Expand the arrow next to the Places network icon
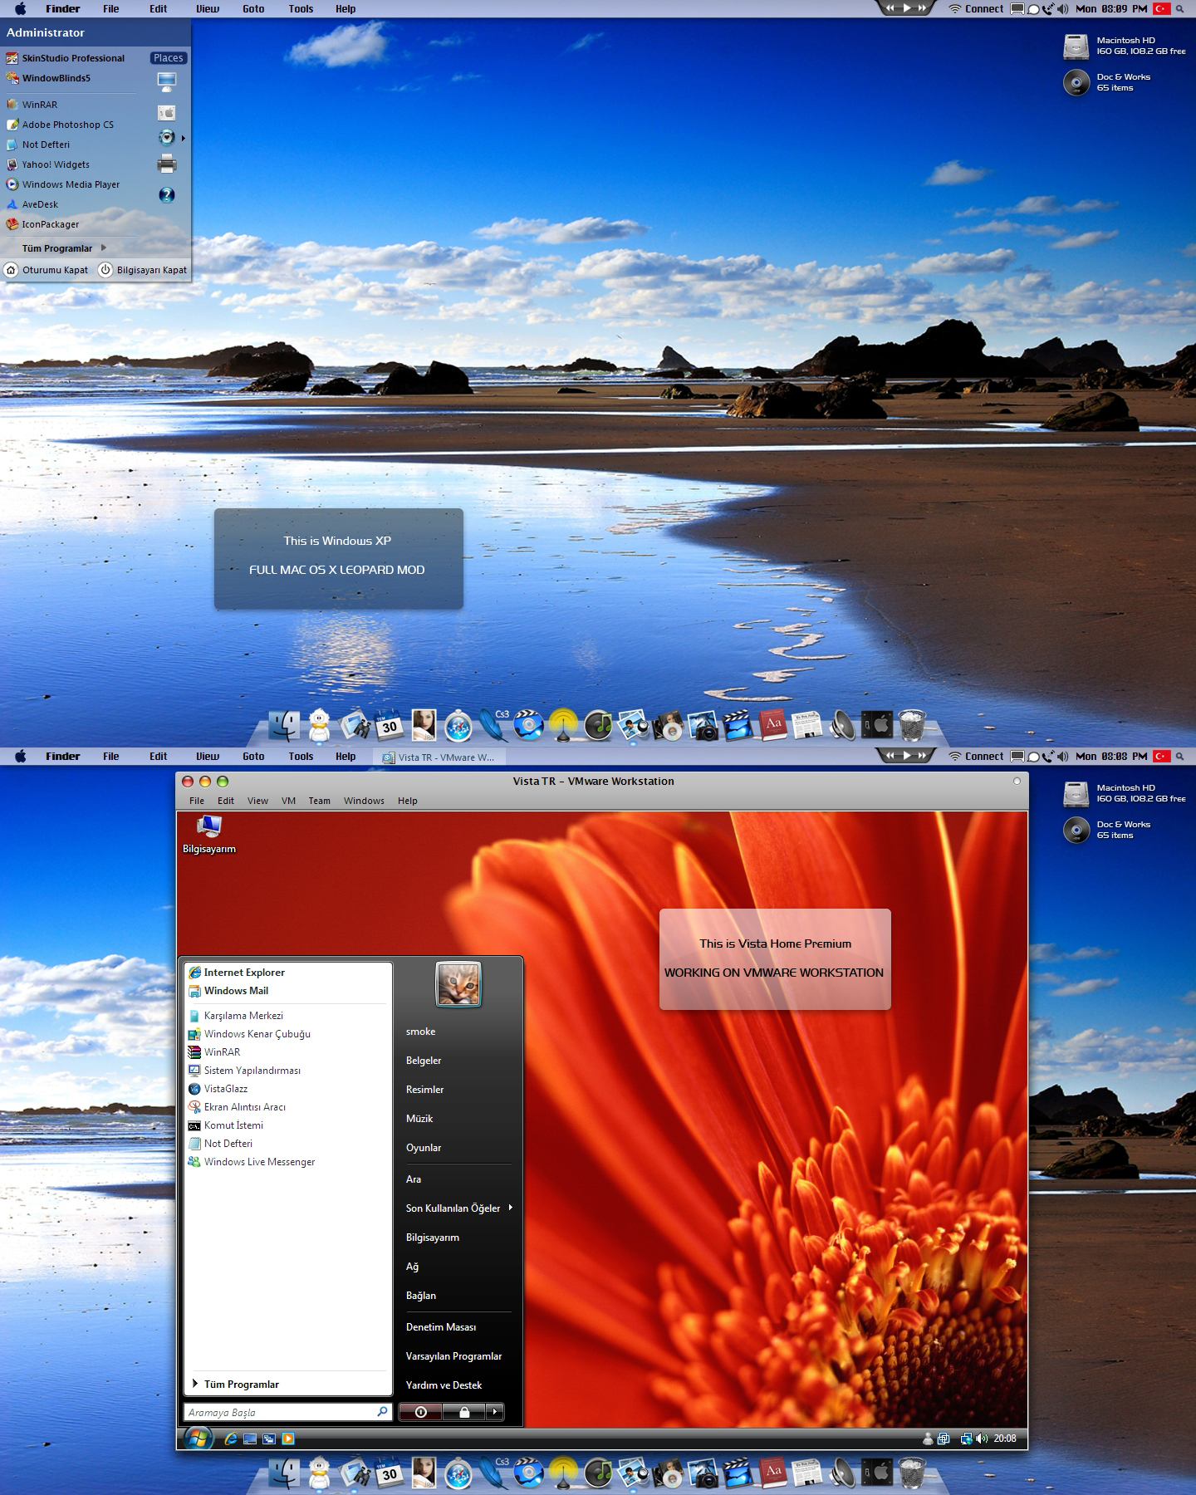Image resolution: width=1196 pixels, height=1495 pixels. [x=183, y=138]
